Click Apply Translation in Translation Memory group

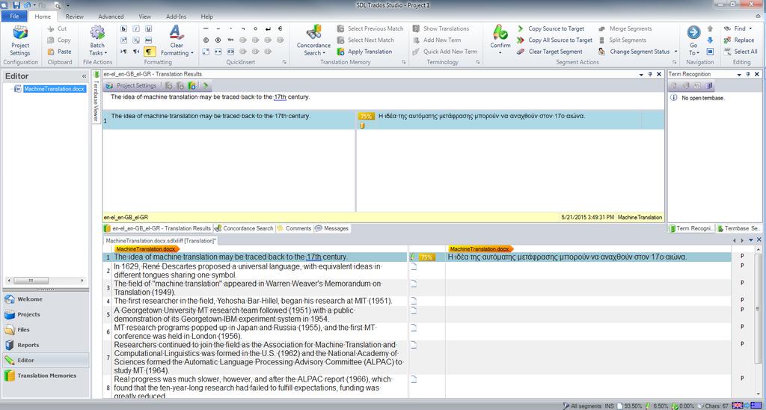364,52
